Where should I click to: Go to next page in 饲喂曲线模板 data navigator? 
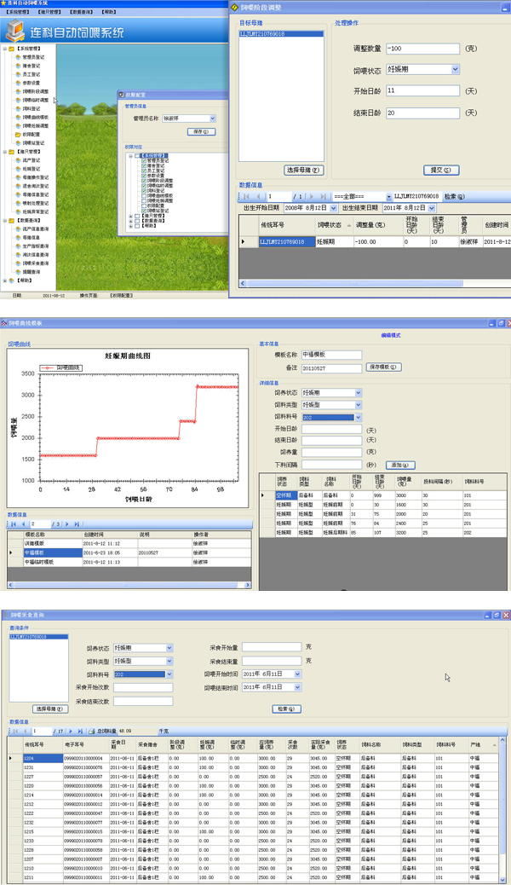(x=66, y=523)
